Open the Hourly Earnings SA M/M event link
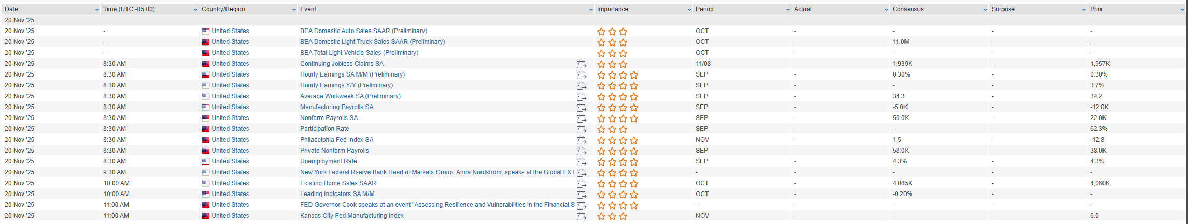The height and width of the screenshot is (224, 1188). click(x=352, y=74)
